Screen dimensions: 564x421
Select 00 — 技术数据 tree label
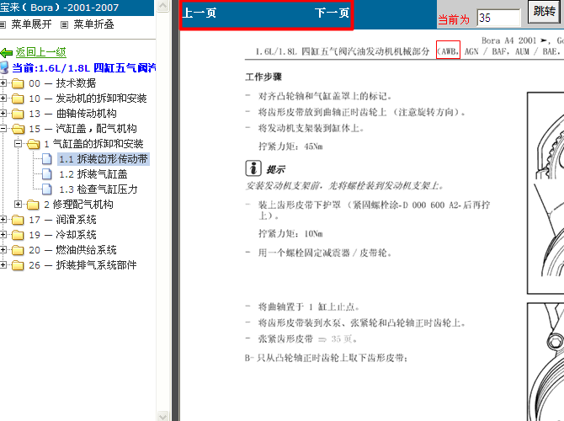(62, 83)
